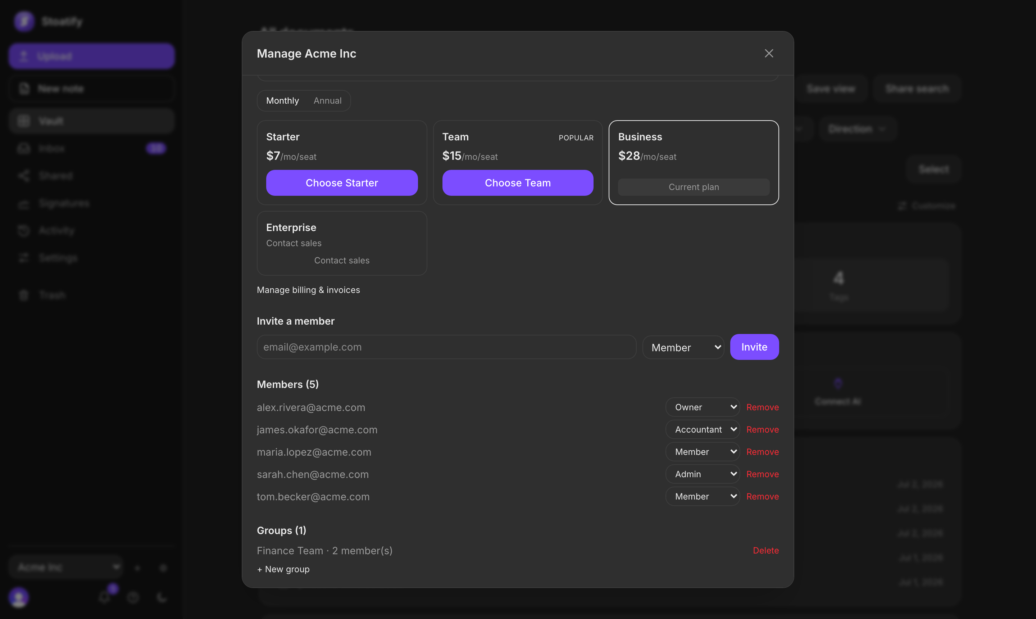Open Activity in the sidebar
1036x619 pixels.
pyautogui.click(x=91, y=231)
